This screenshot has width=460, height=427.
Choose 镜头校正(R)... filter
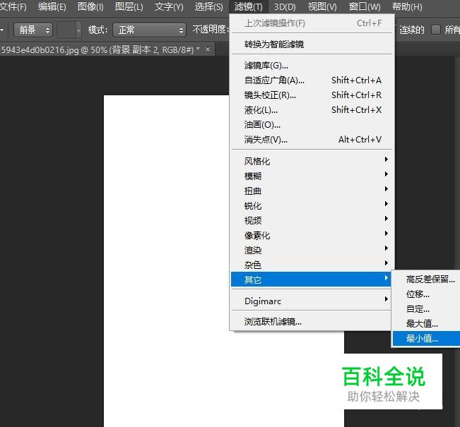tap(312, 95)
